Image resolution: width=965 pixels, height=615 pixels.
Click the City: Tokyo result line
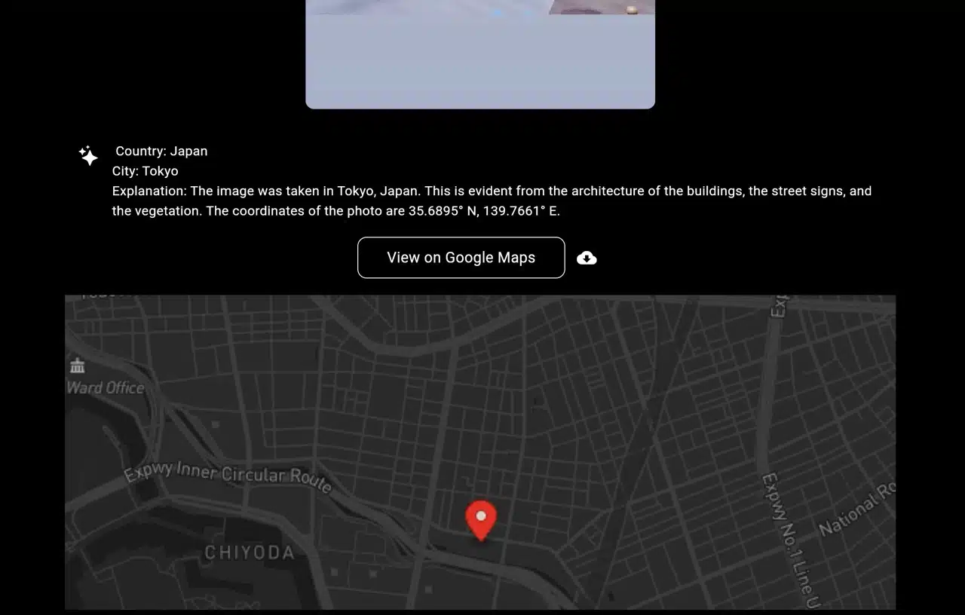(146, 171)
